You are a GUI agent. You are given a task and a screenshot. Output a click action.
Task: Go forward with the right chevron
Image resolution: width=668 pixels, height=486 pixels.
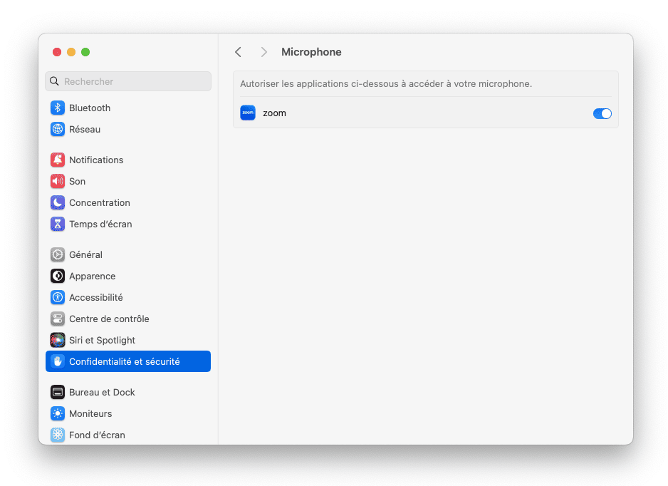pyautogui.click(x=264, y=52)
